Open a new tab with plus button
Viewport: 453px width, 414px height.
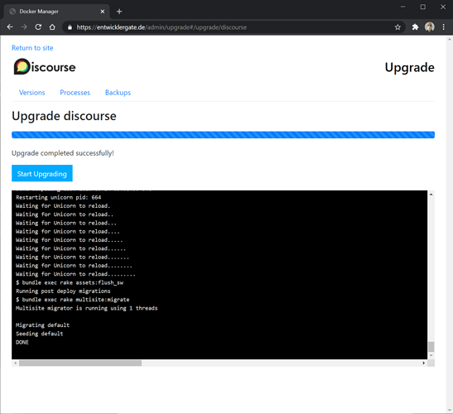click(x=119, y=12)
